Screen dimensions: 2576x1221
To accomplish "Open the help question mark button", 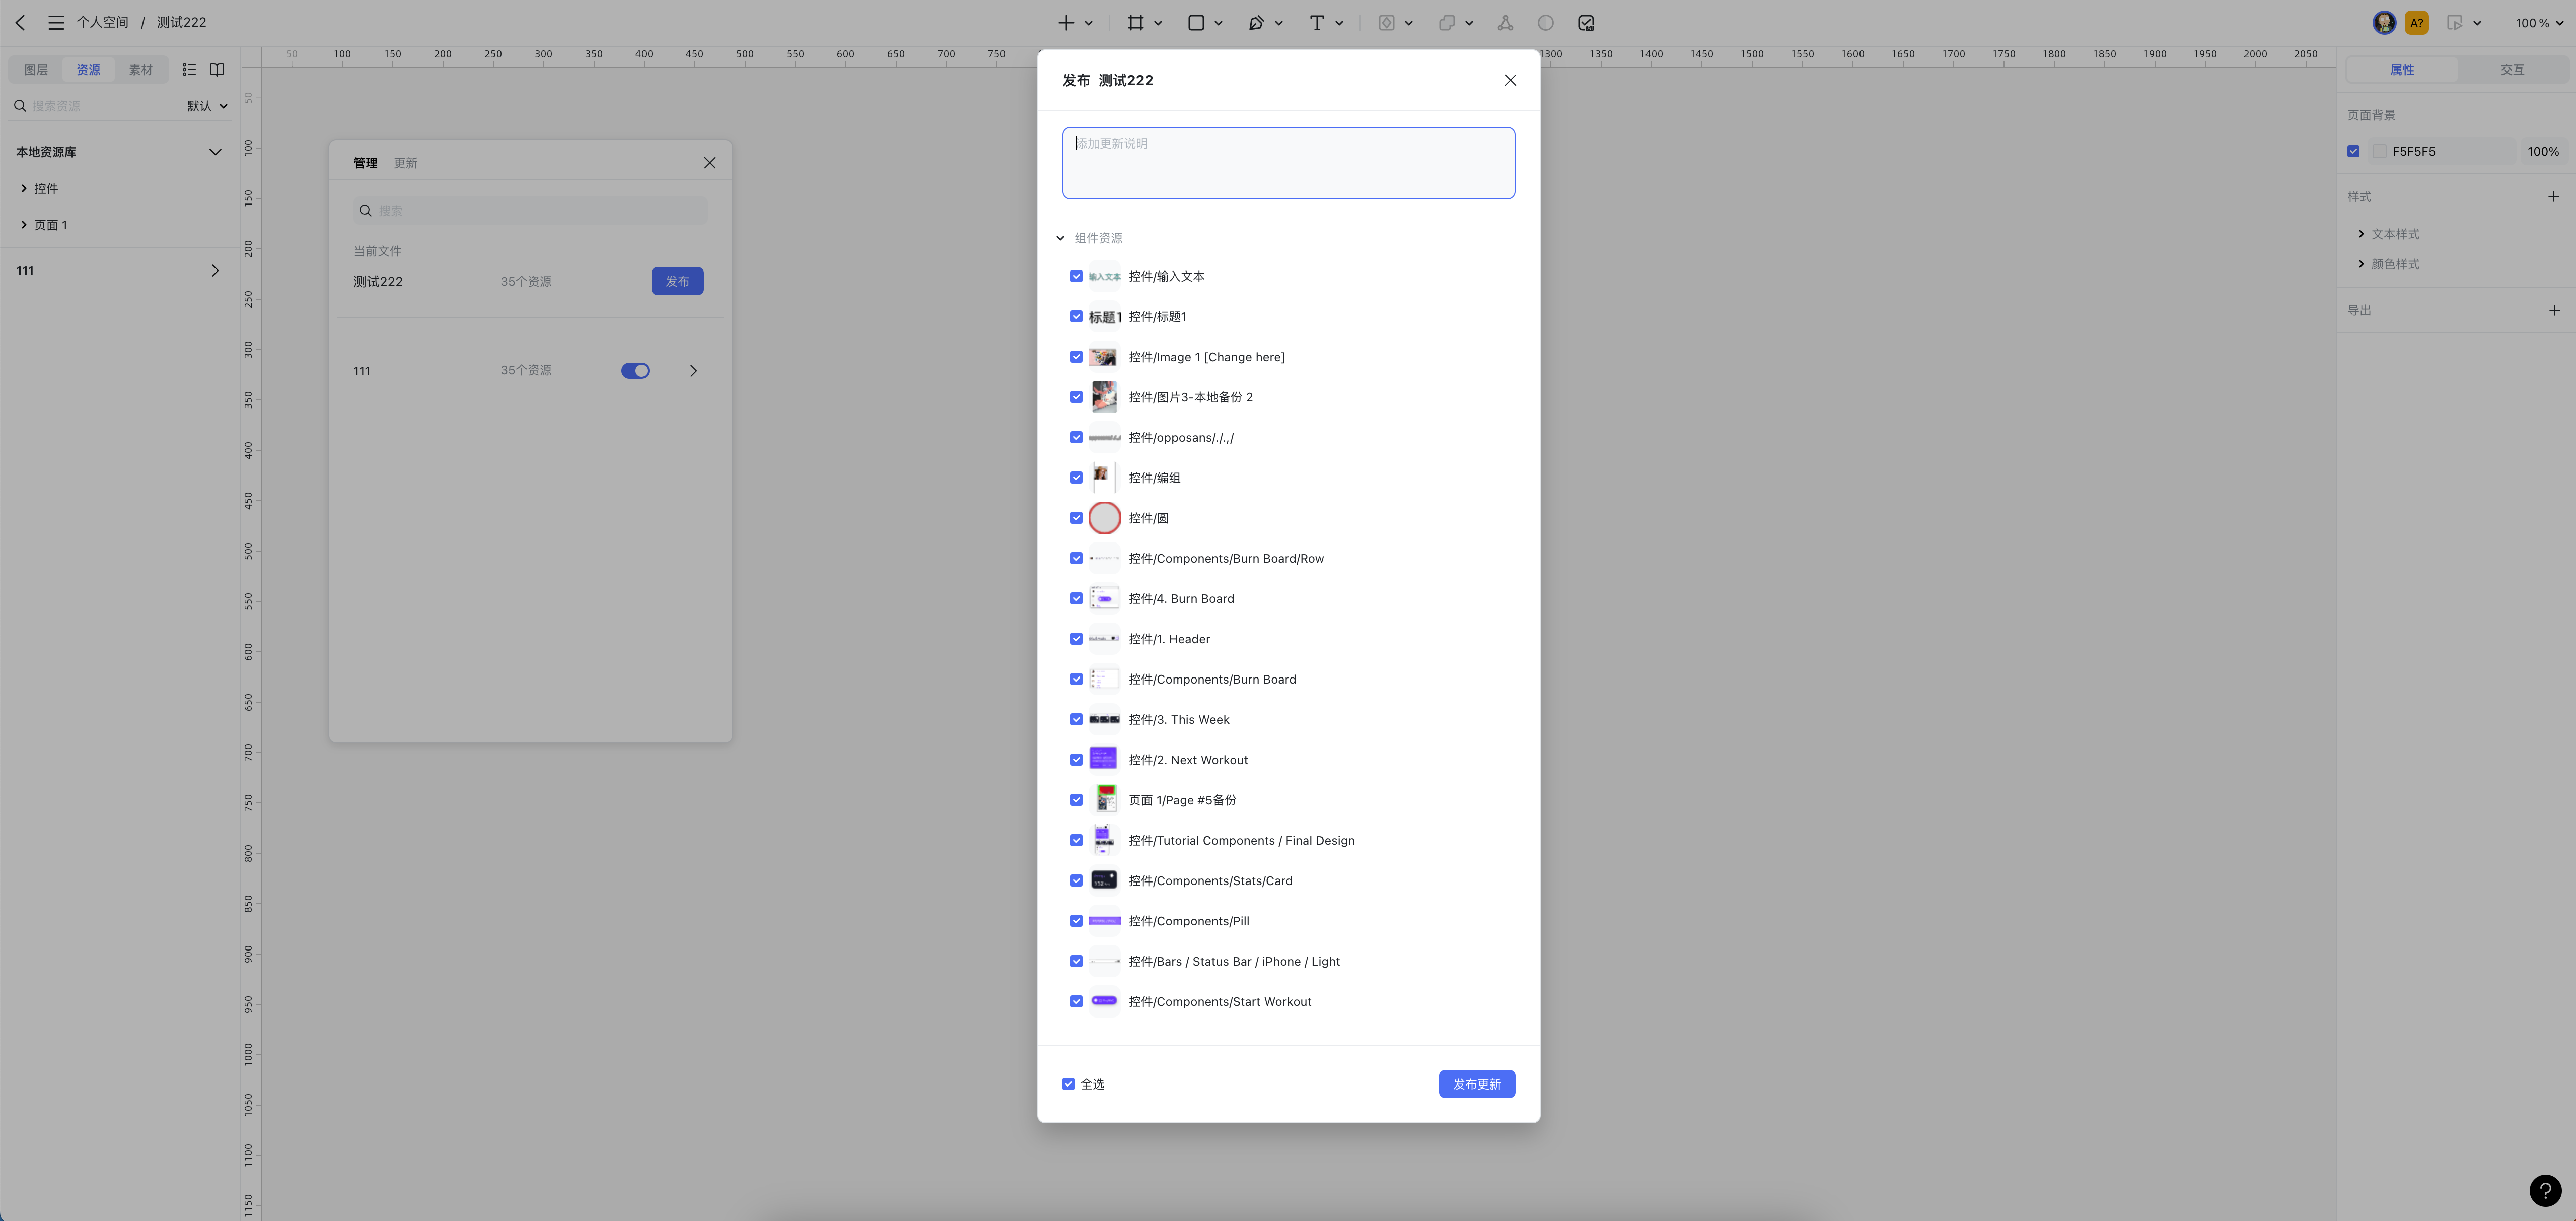I will [x=2545, y=1190].
